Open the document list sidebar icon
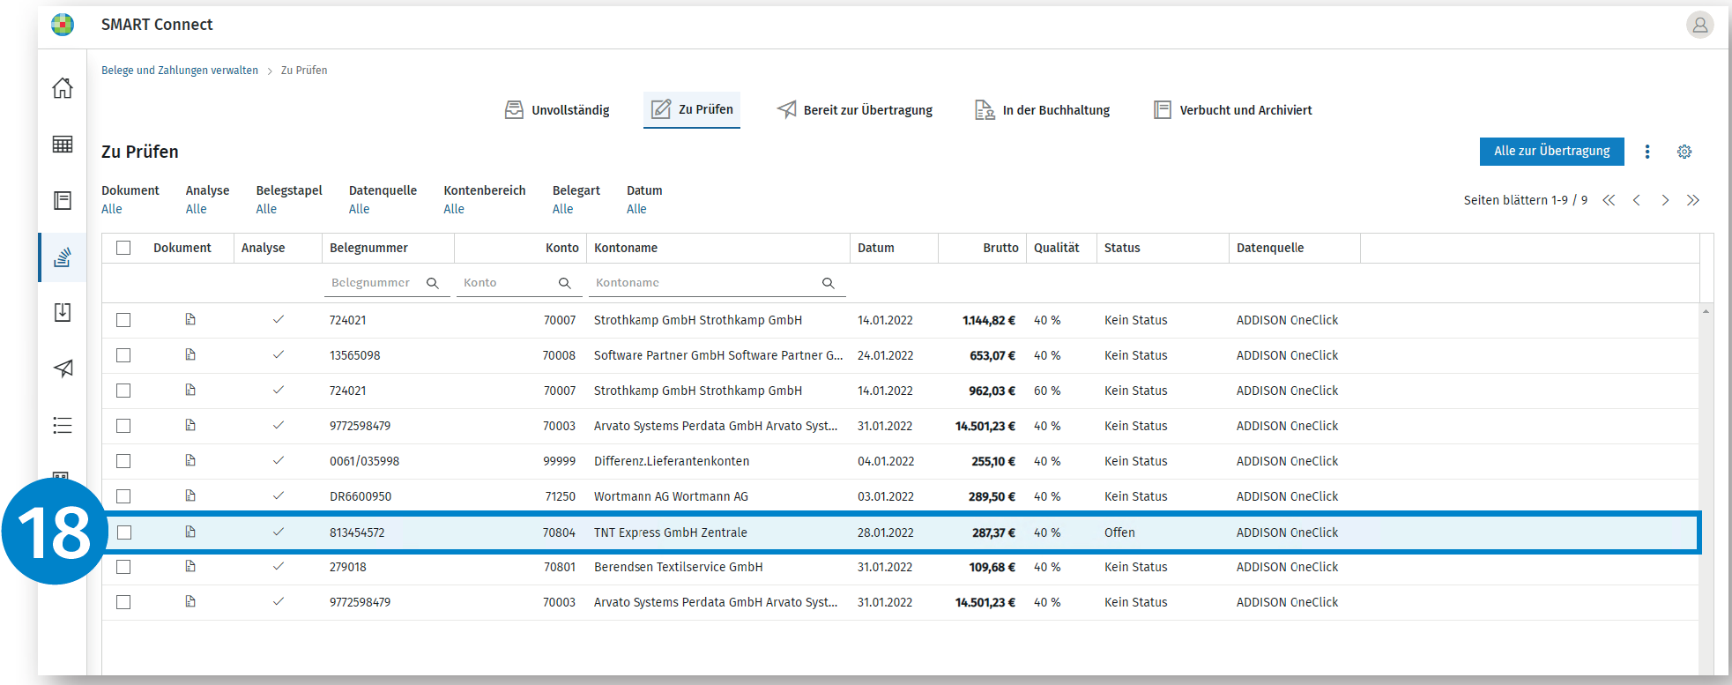Image resolution: width=1732 pixels, height=685 pixels. coord(63,200)
